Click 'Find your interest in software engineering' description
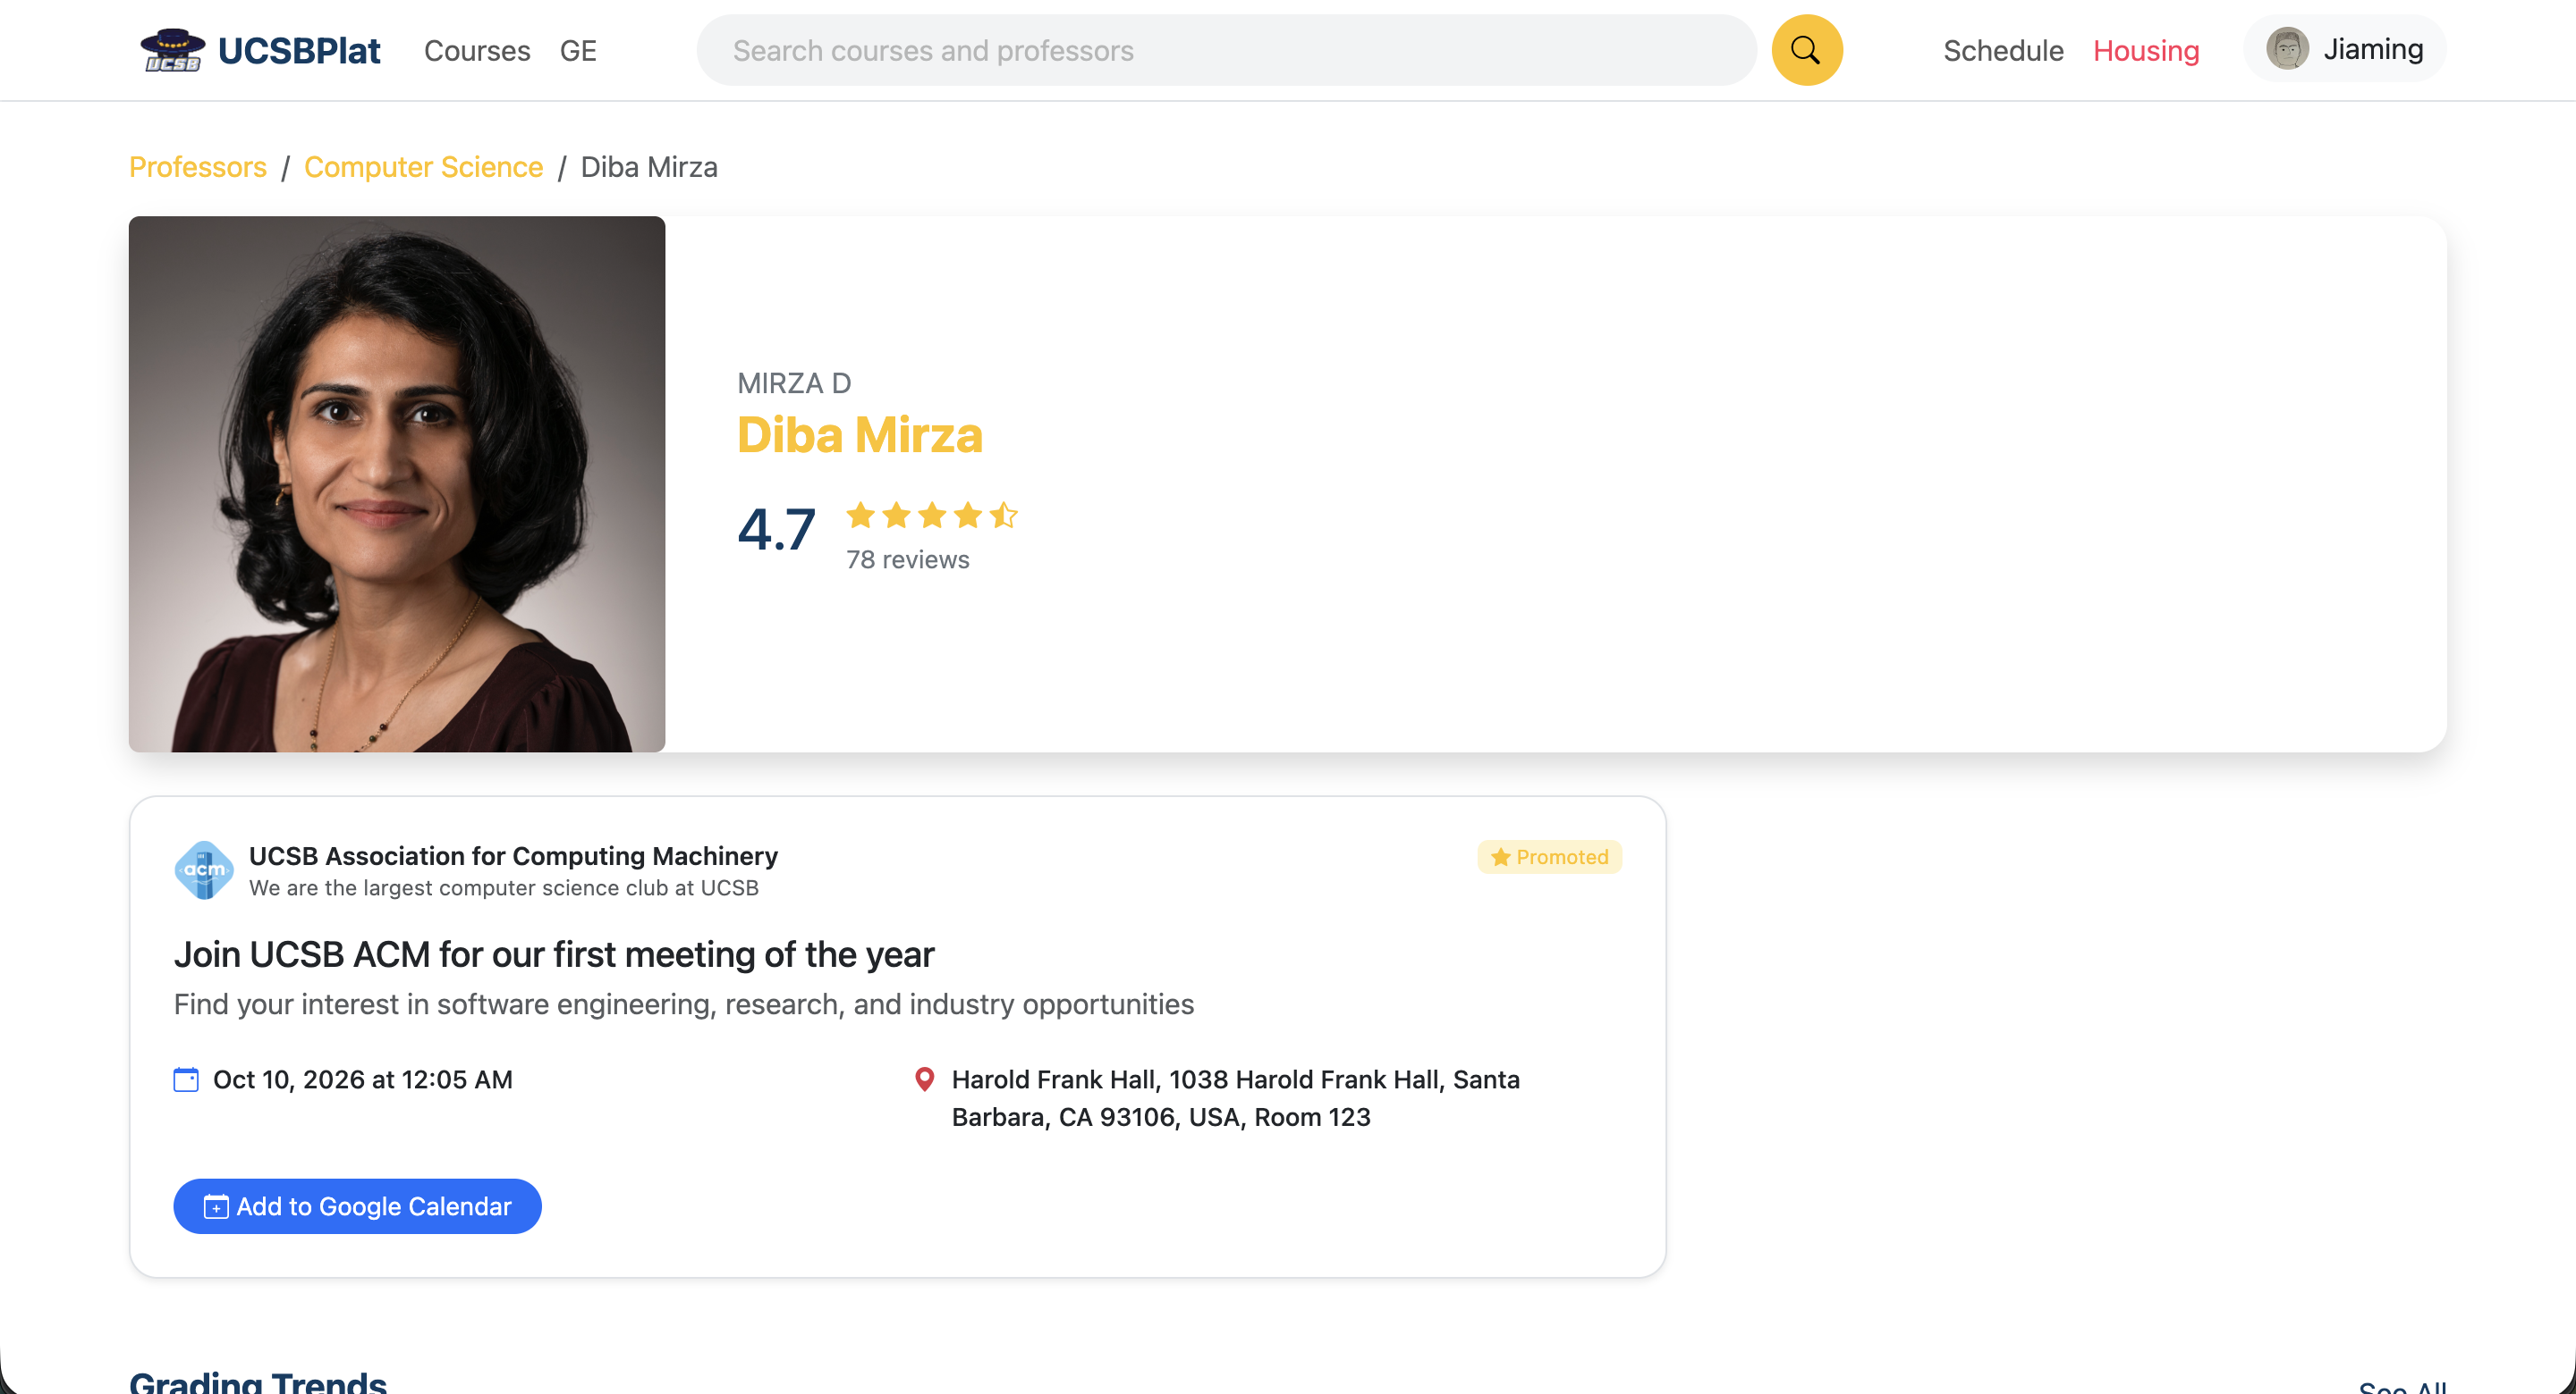This screenshot has height=1394, width=2576. (684, 1004)
